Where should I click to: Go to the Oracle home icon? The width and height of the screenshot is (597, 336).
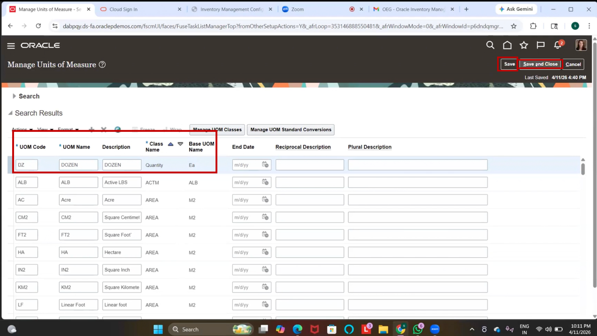coord(507,45)
